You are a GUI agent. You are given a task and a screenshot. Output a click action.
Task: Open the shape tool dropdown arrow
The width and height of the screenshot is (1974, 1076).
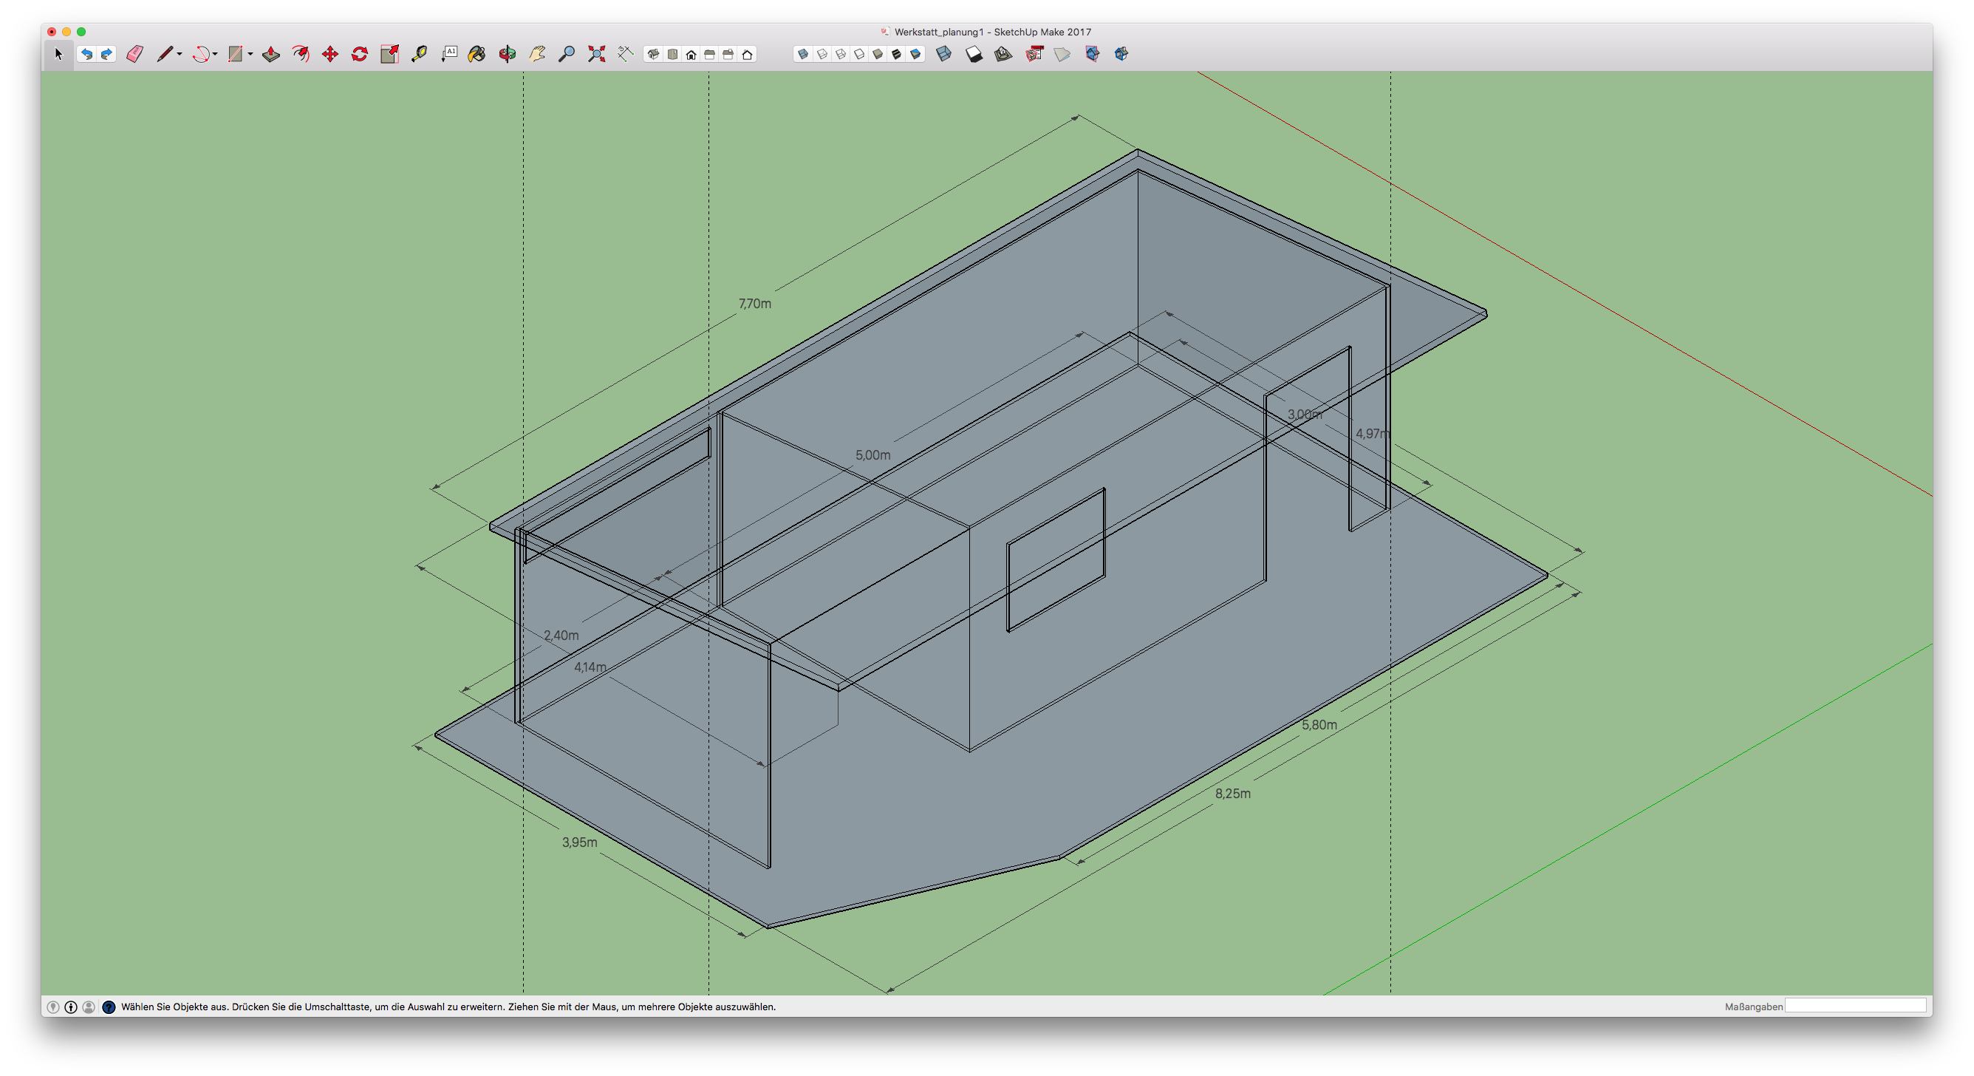click(250, 54)
